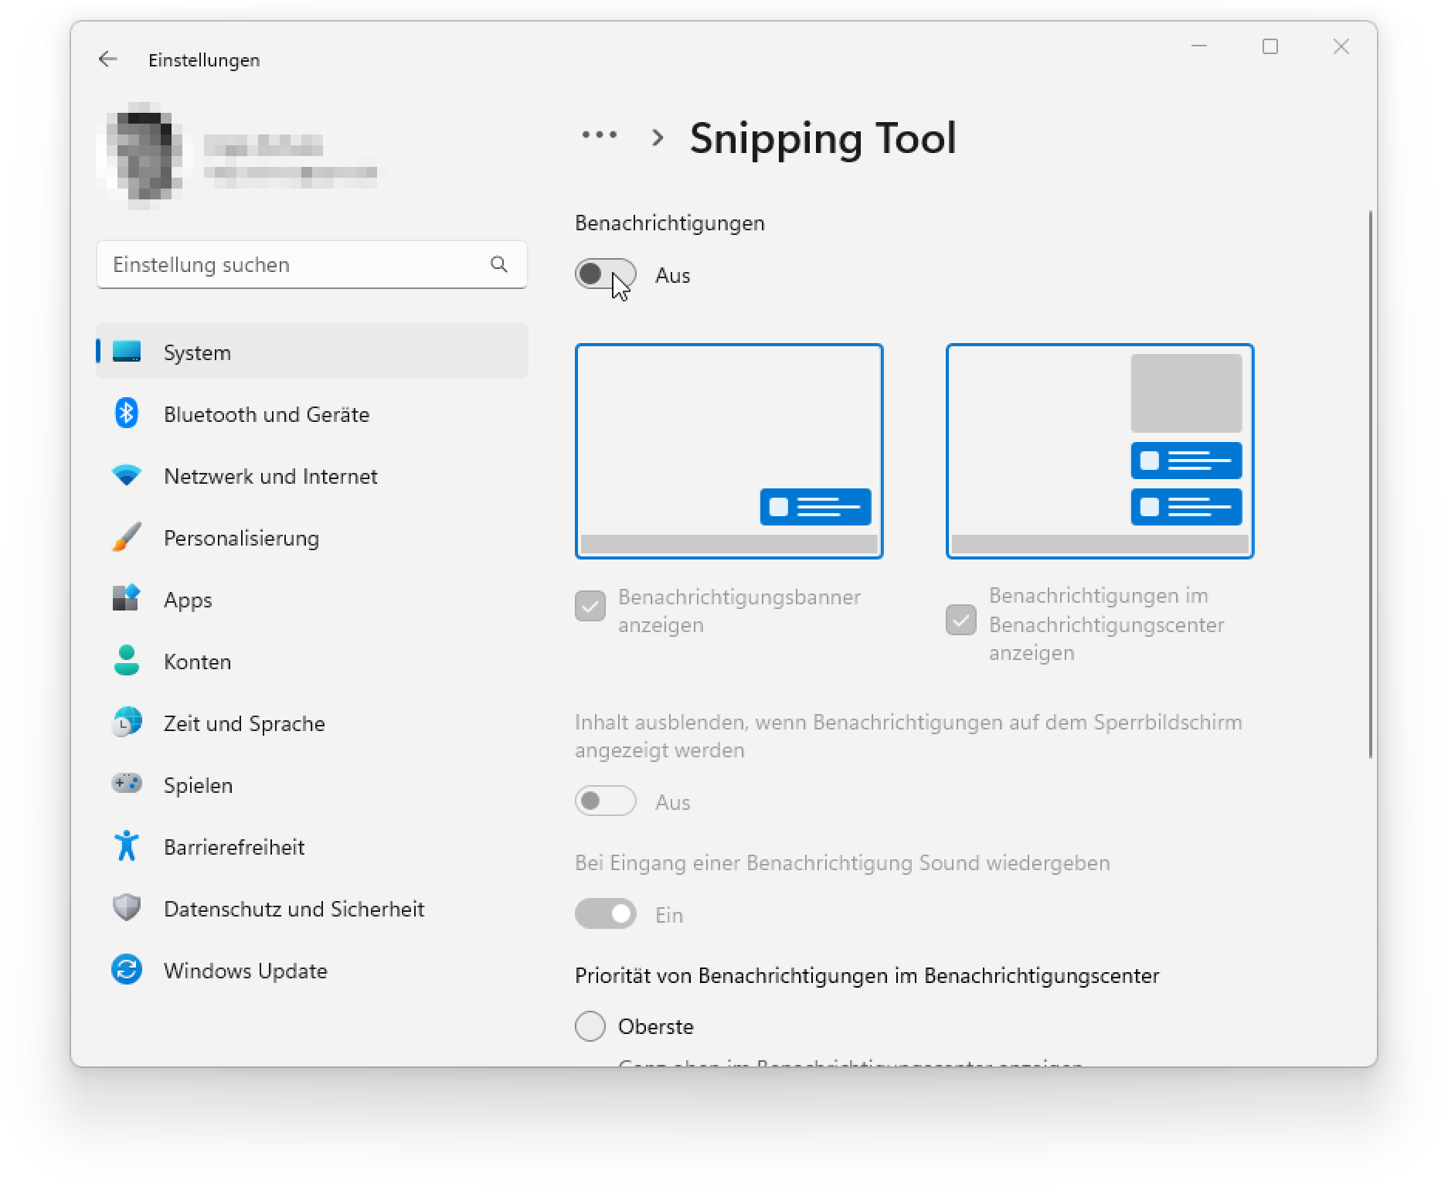Open the user profile account picture
The height and width of the screenshot is (1187, 1448).
click(140, 155)
